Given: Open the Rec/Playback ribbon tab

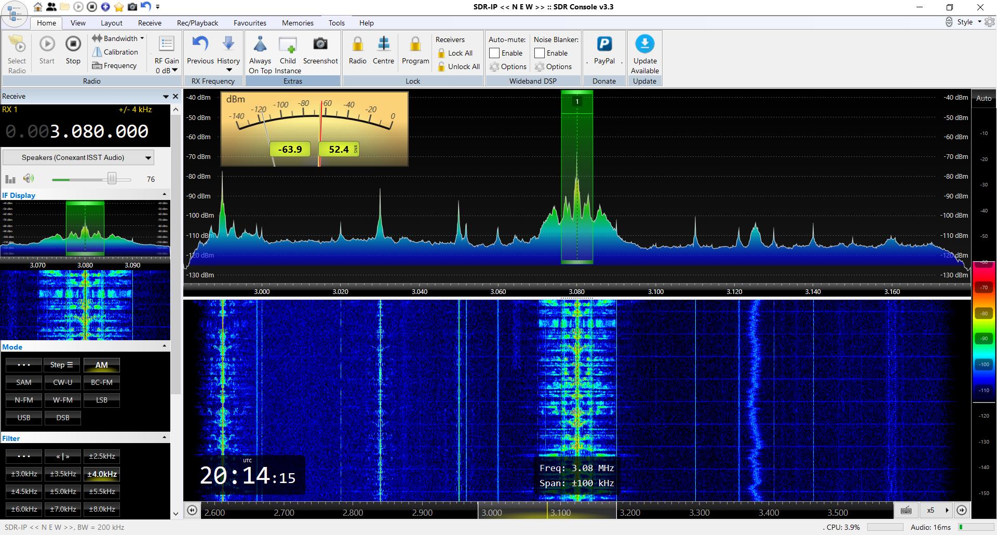Looking at the screenshot, I should click(197, 23).
